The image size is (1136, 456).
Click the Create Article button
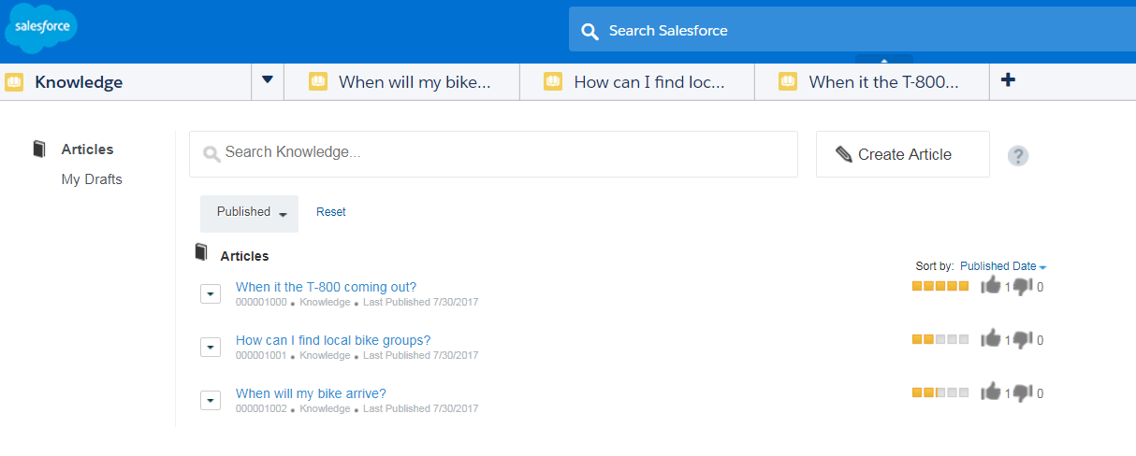pos(903,154)
